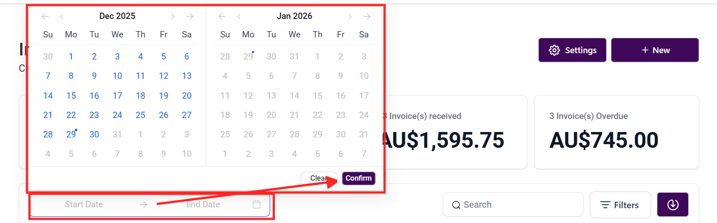Go to next year in Dec 2025 calendar
This screenshot has width=717, height=223.
190,17
